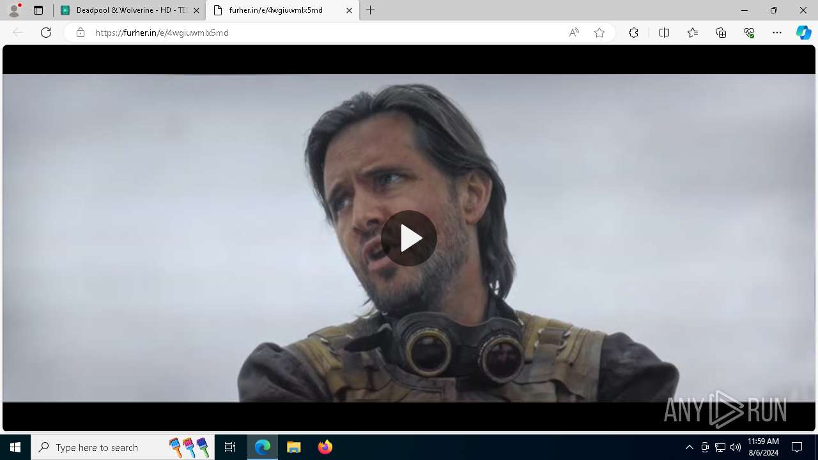Select the furher.in/e/4wgiuwmlx5md tab
The height and width of the screenshot is (460, 818).
[x=282, y=10]
